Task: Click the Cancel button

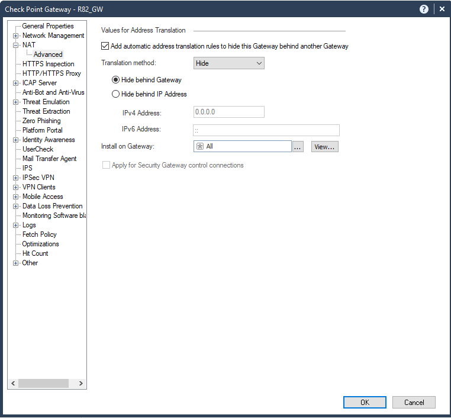Action: [x=414, y=403]
